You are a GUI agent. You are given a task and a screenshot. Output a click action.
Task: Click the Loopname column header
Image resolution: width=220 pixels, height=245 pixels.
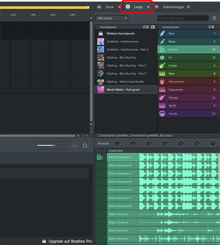coord(116,151)
